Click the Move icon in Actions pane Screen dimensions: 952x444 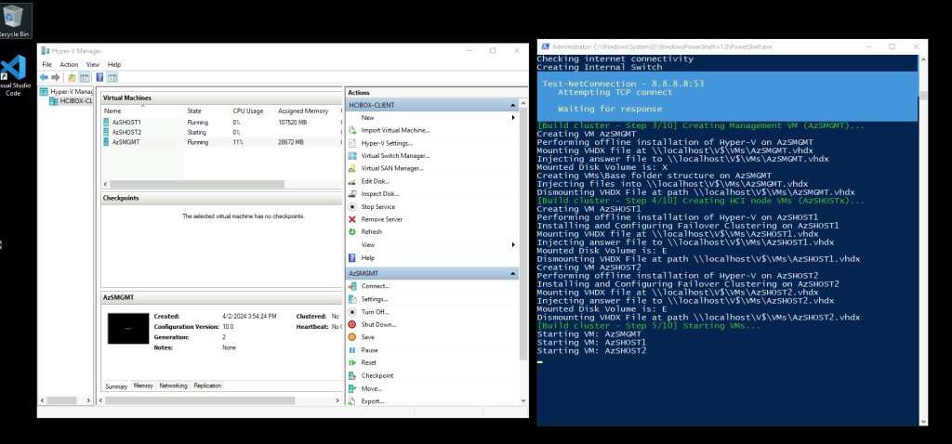tap(352, 388)
